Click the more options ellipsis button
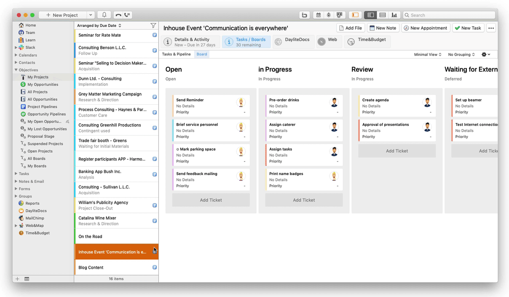 coord(491,28)
